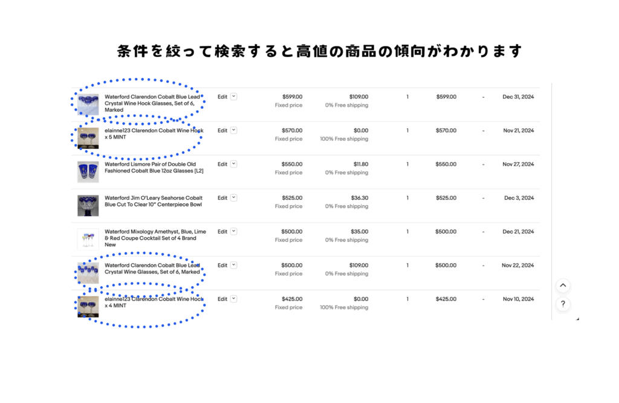Click the Japanese headline text at top
This screenshot has height=403, width=619.
319,51
